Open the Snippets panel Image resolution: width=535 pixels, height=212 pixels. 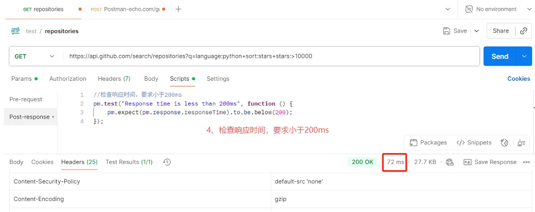(474, 142)
